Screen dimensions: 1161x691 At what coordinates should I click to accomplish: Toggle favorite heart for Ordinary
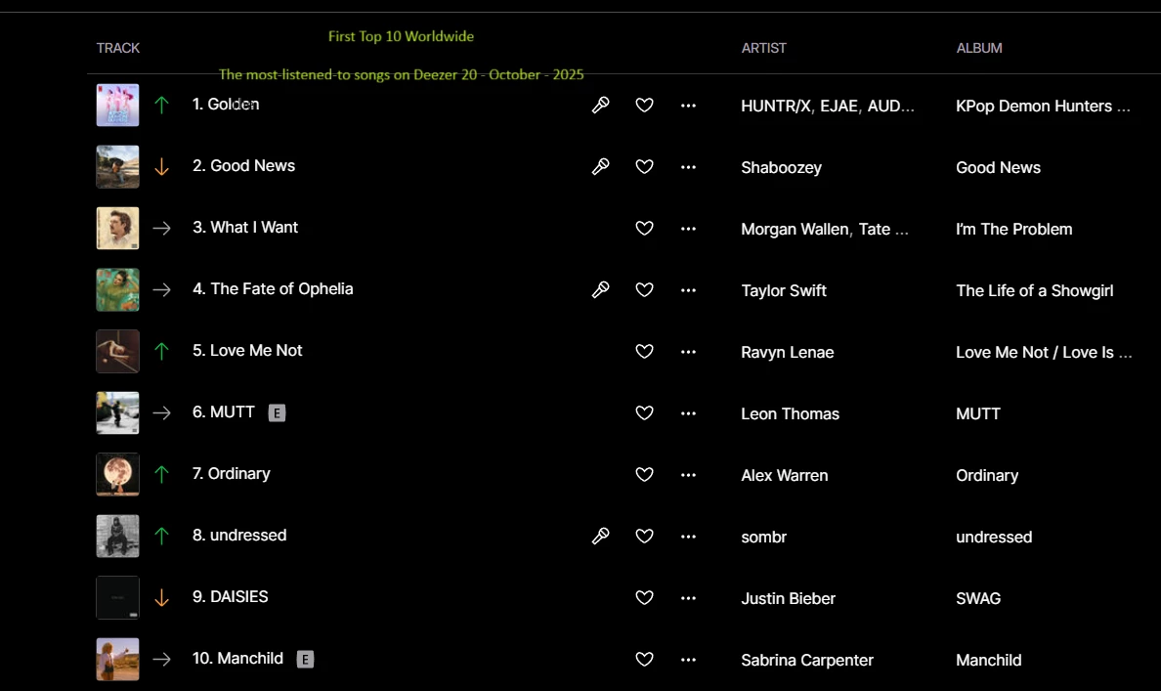644,474
